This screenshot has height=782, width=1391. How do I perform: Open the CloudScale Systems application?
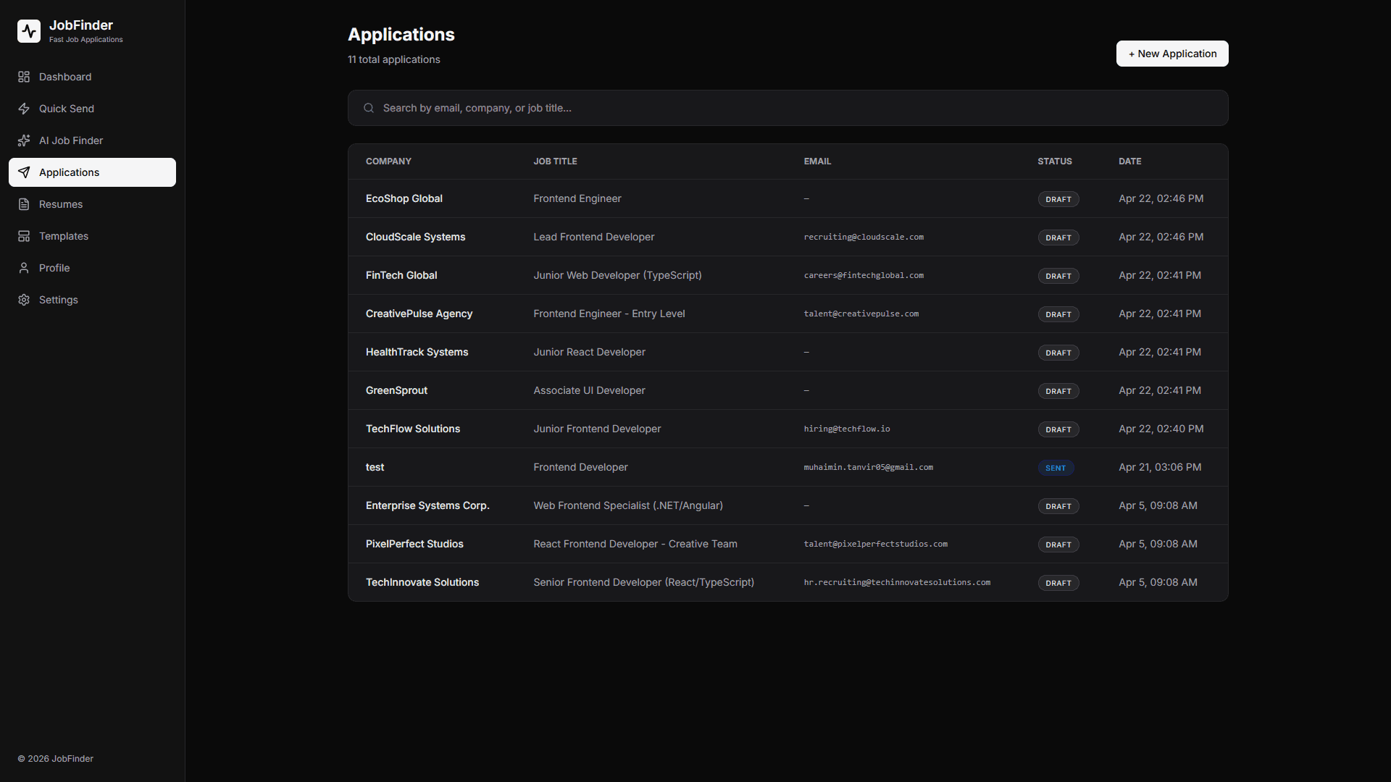coord(788,237)
